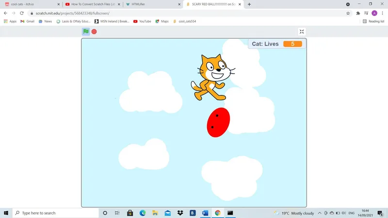Screen dimensions: 388x218
Task: Click the orange Lives value 5
Action: 292,44
